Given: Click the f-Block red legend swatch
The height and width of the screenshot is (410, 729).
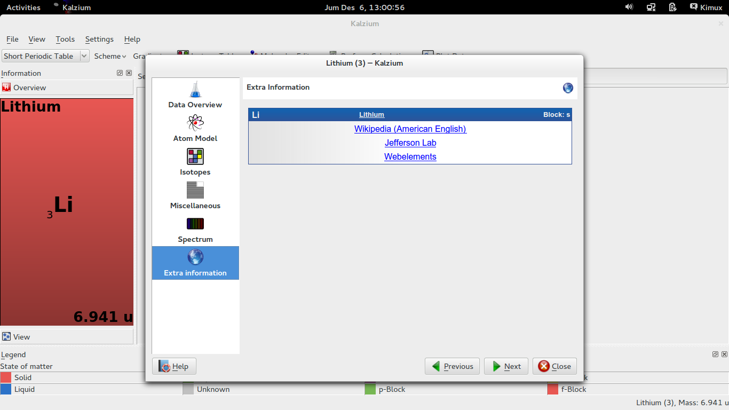Looking at the screenshot, I should coord(552,389).
